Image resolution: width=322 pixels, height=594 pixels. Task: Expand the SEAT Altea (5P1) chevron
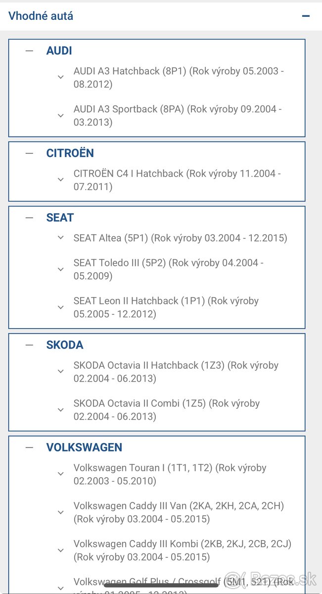point(61,238)
